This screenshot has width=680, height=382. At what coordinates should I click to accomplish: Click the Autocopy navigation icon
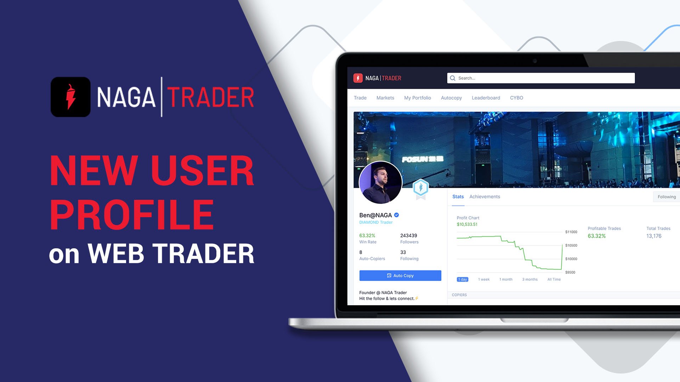[x=451, y=98]
